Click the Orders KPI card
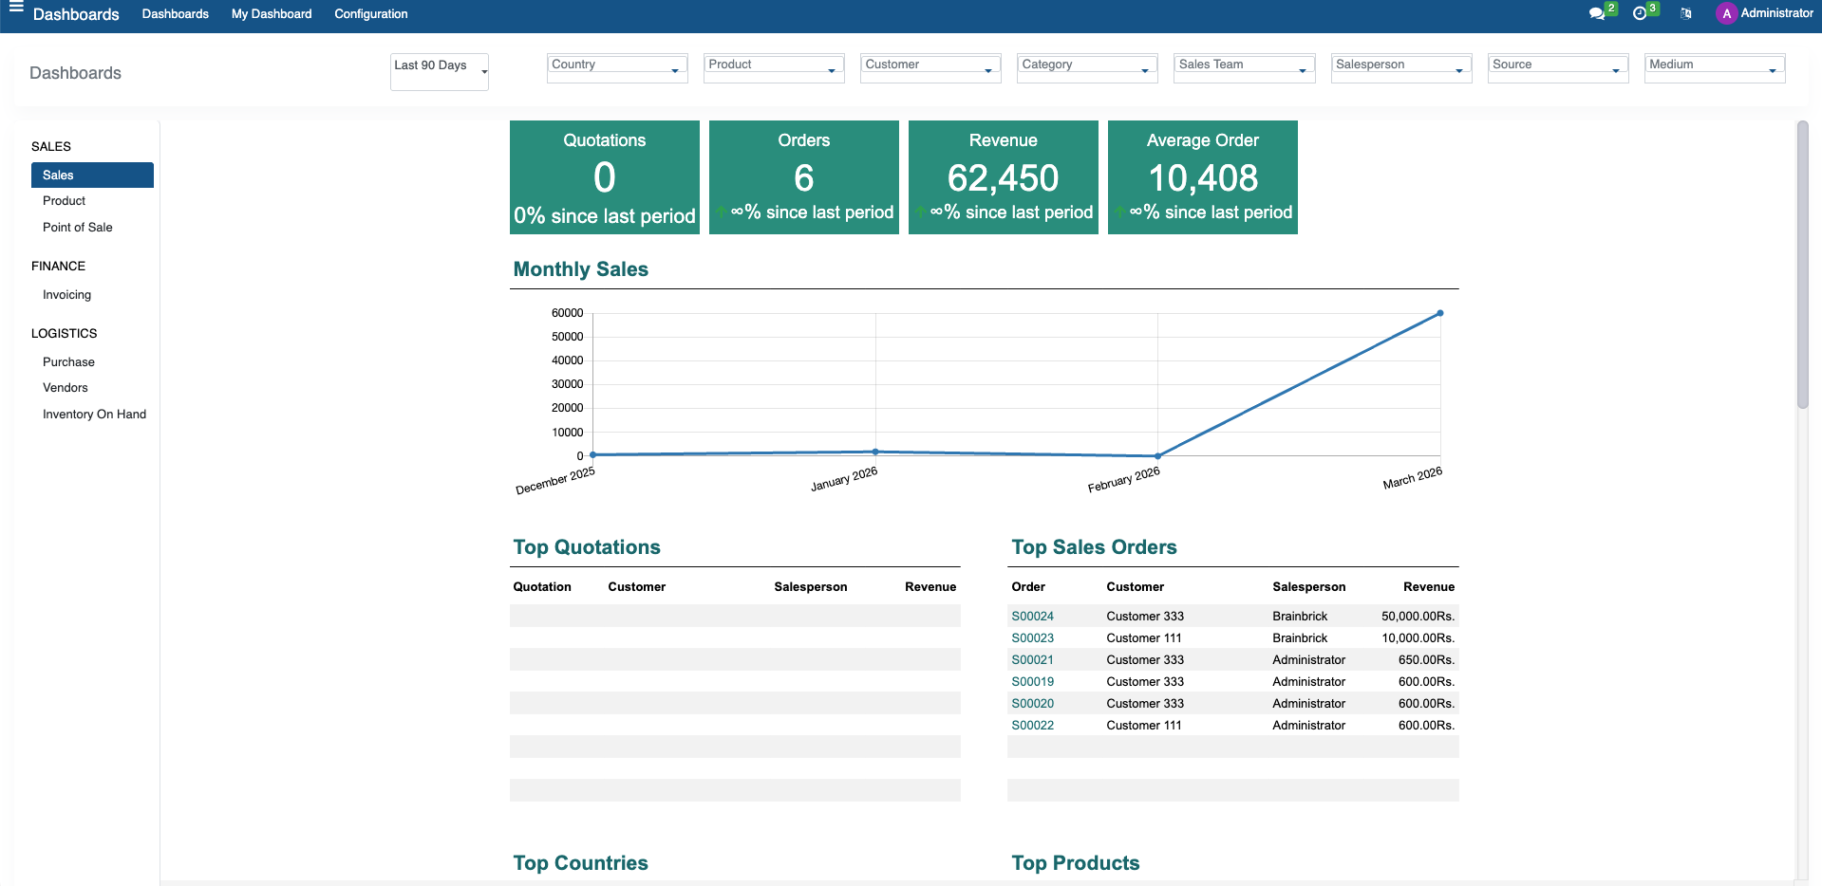The image size is (1822, 886). [x=803, y=177]
